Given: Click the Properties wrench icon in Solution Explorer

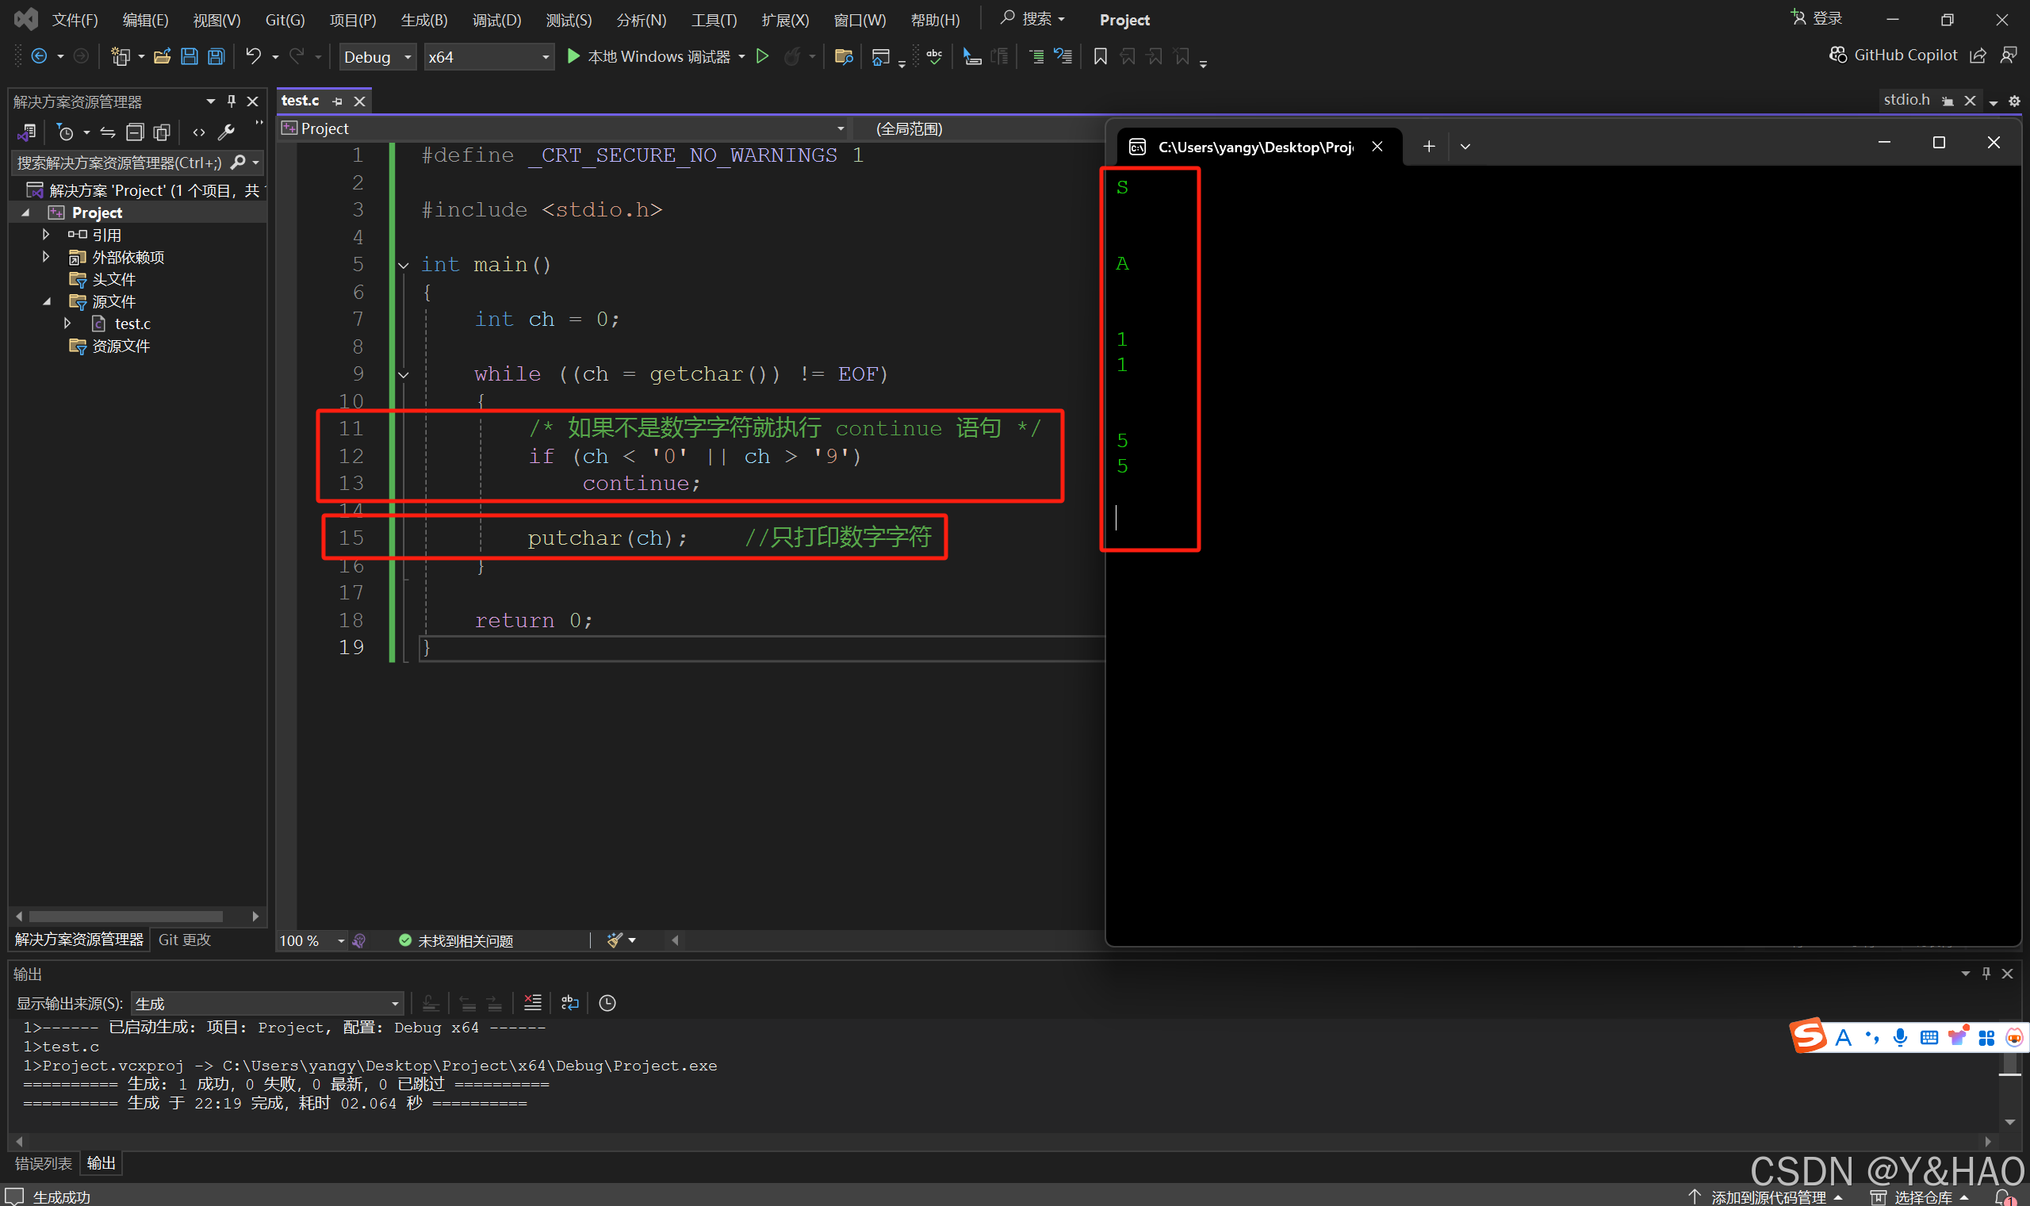Looking at the screenshot, I should tap(227, 132).
